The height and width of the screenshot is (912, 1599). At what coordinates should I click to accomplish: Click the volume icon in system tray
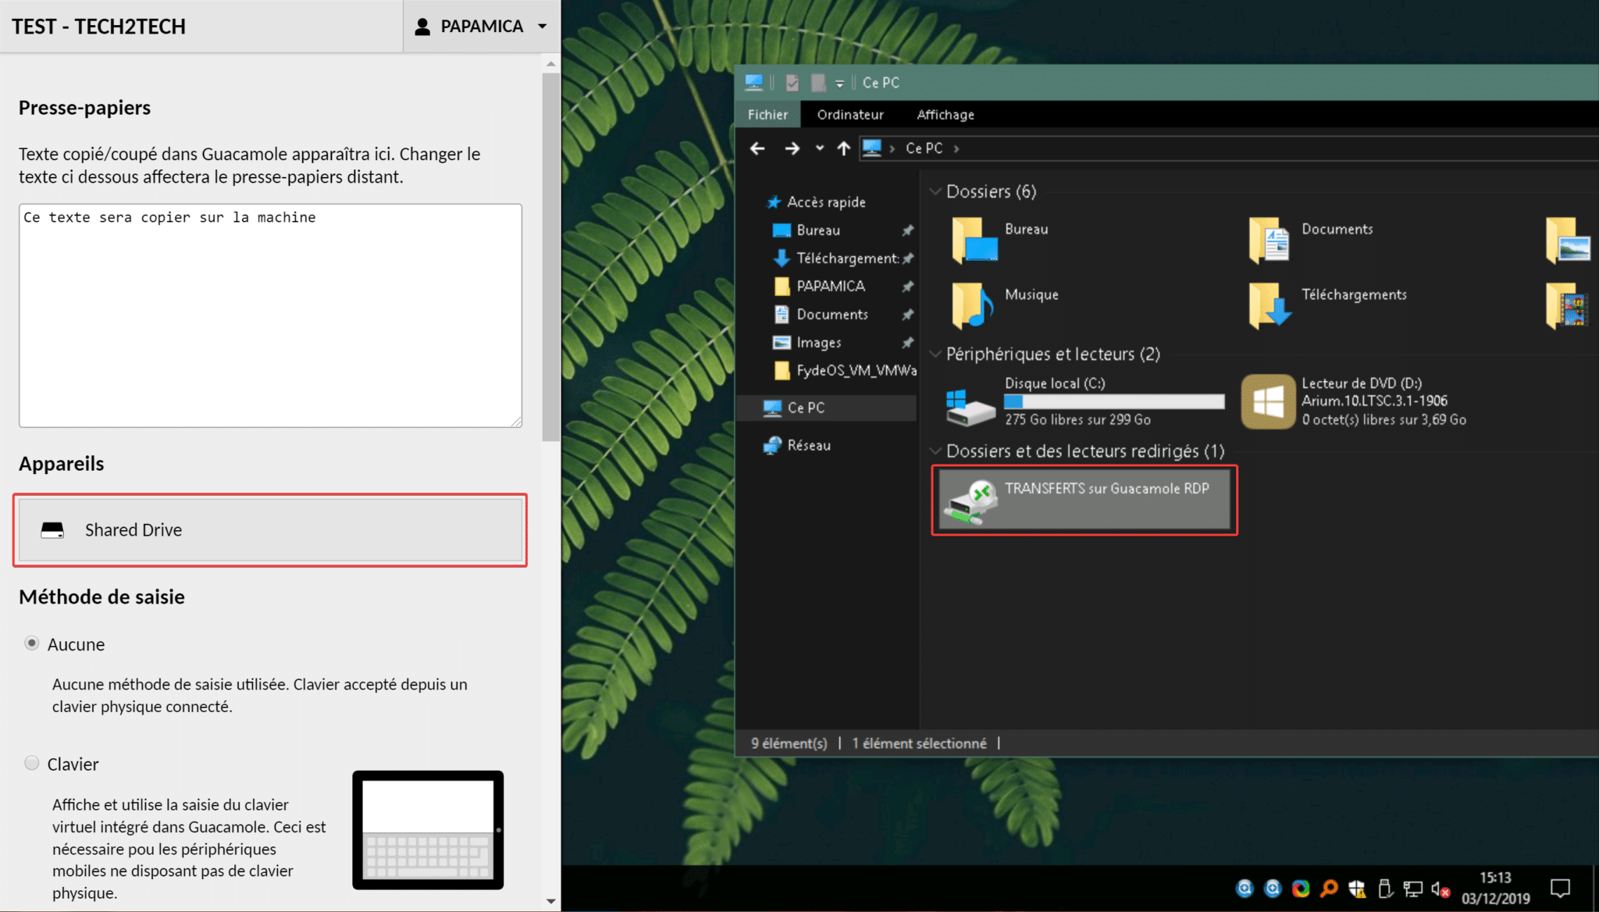click(1438, 889)
